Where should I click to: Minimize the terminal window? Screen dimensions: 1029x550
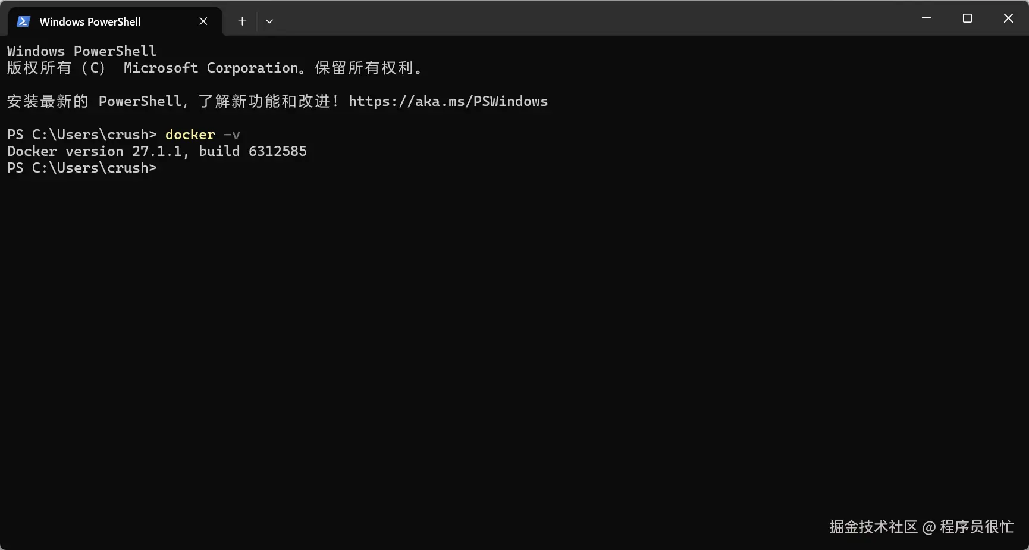pyautogui.click(x=926, y=18)
